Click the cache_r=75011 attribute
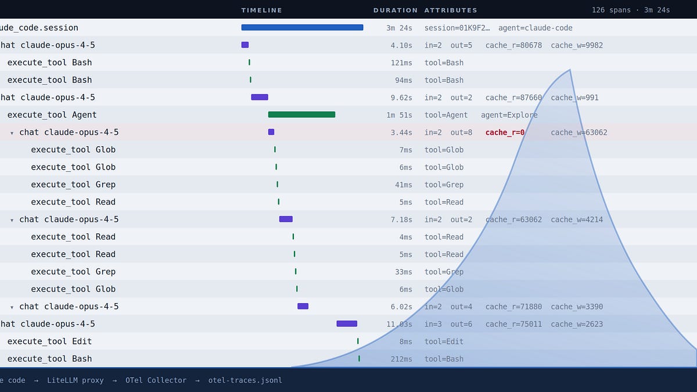 click(x=513, y=324)
